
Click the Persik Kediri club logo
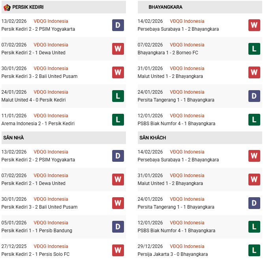[7, 7]
